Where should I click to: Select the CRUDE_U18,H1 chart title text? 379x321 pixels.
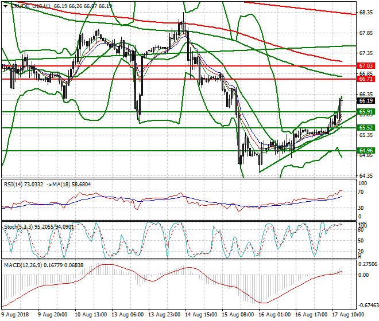click(30, 6)
